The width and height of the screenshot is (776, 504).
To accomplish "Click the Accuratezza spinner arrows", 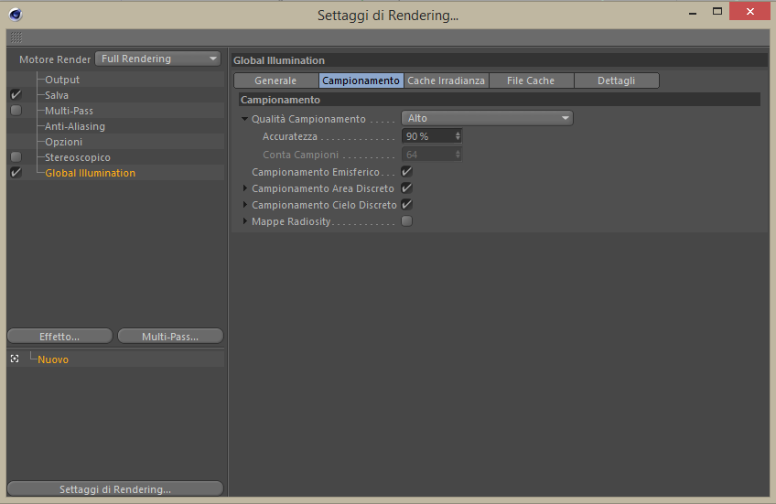I will pyautogui.click(x=458, y=135).
